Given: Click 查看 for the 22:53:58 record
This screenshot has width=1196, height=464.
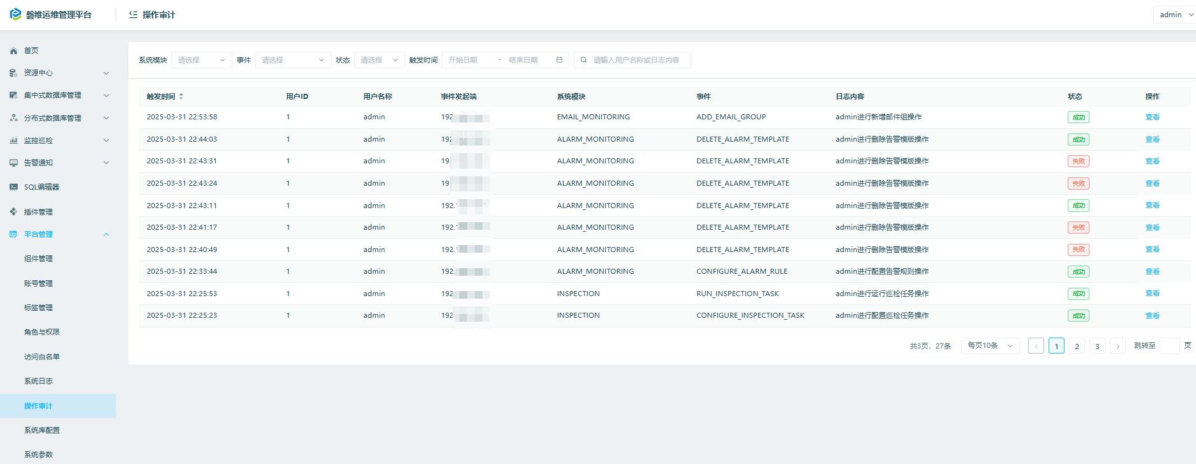Looking at the screenshot, I should tap(1153, 117).
